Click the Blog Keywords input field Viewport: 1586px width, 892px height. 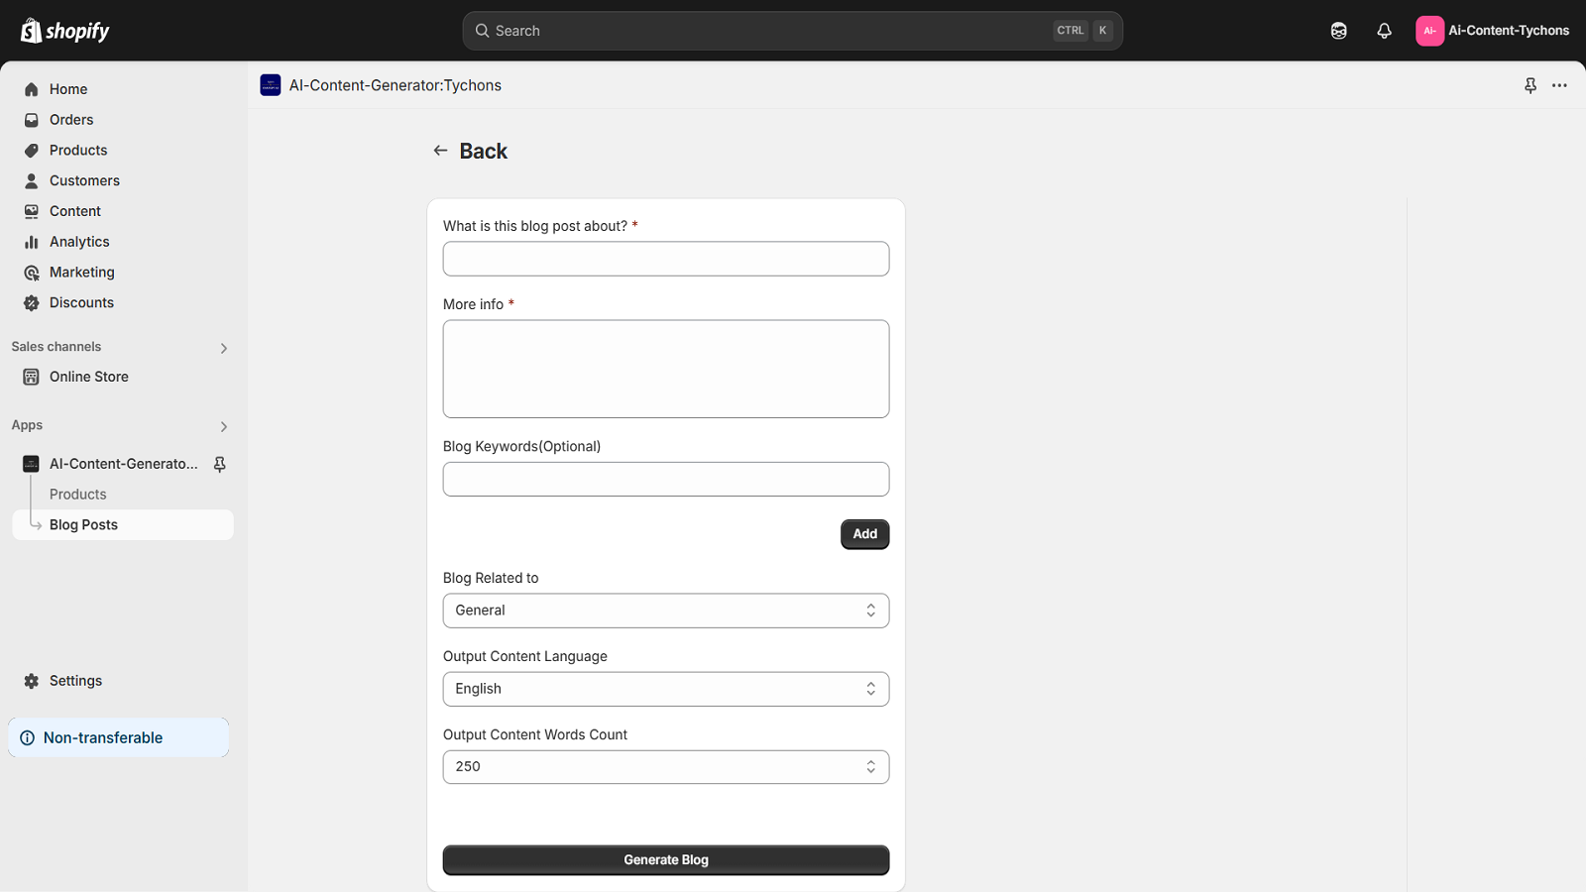click(x=666, y=480)
